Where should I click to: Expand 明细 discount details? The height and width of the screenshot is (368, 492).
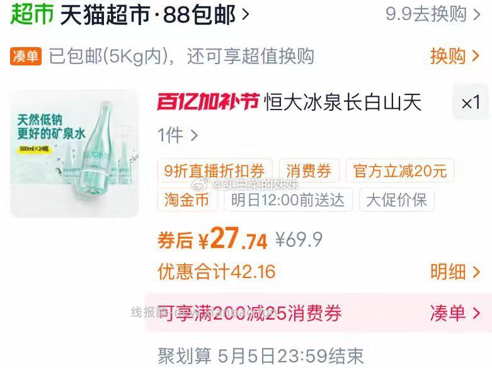point(455,272)
